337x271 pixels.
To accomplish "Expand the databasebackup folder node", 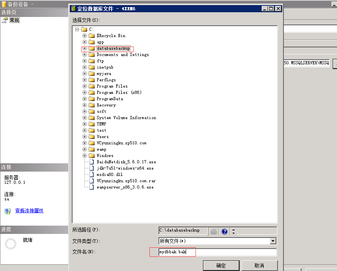I will pos(84,49).
